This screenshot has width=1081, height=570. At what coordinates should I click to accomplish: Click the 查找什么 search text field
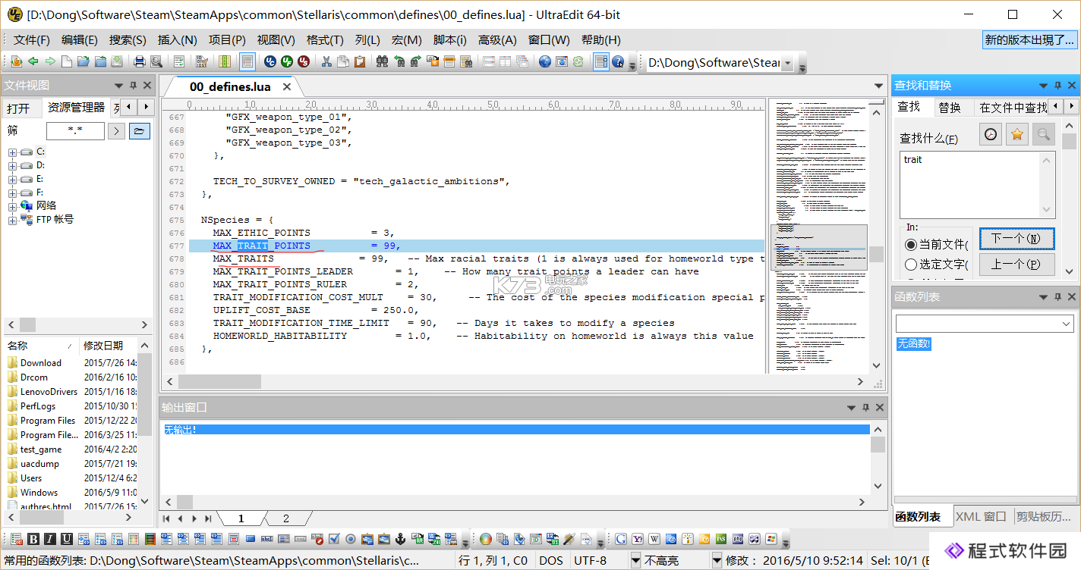pyautogui.click(x=971, y=185)
